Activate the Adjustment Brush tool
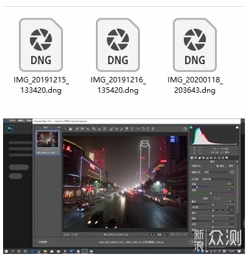Viewport: 248px width, 257px height. point(122,129)
